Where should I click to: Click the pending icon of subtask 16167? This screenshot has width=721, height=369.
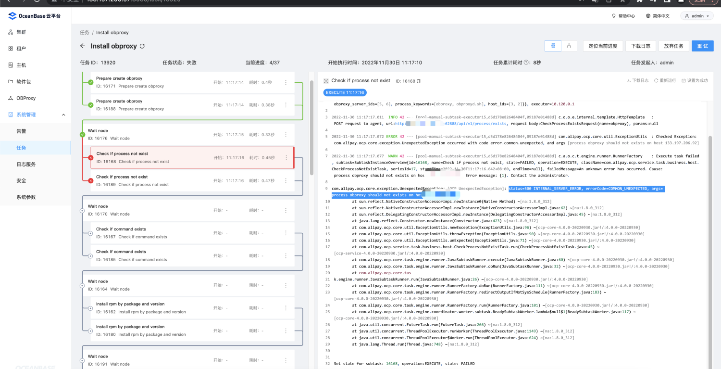[90, 233]
